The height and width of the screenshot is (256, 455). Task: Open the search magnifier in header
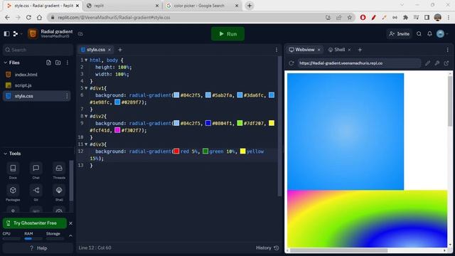pos(419,34)
